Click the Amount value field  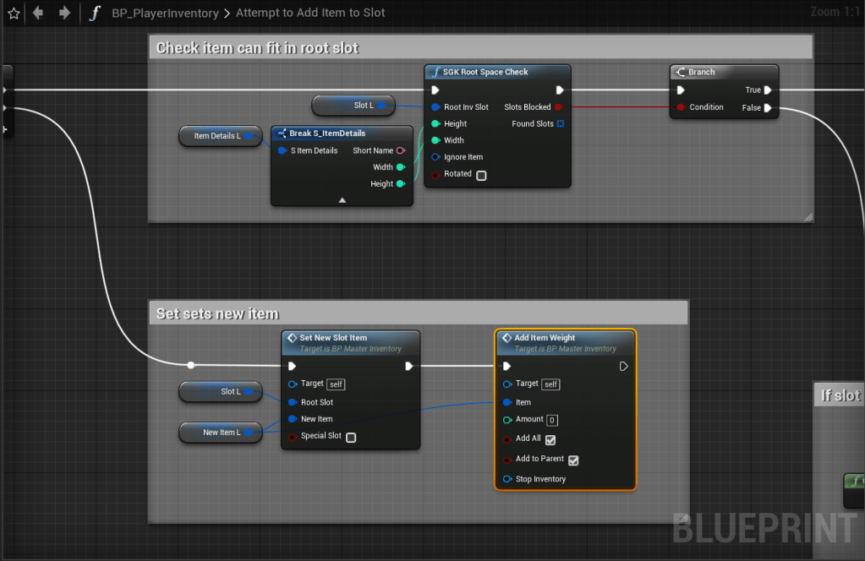pos(551,420)
